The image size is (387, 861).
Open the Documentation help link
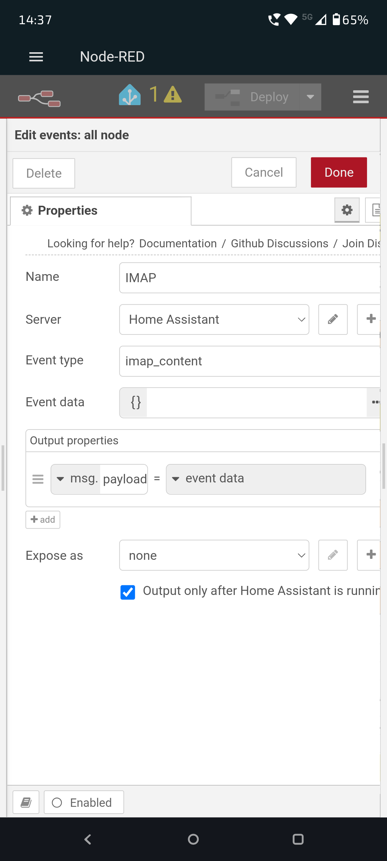click(178, 243)
